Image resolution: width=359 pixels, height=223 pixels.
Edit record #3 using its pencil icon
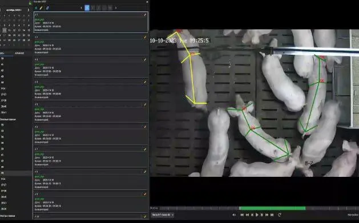[145, 60]
